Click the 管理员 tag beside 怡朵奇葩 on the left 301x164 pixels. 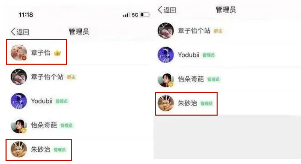pyautogui.click(x=67, y=125)
